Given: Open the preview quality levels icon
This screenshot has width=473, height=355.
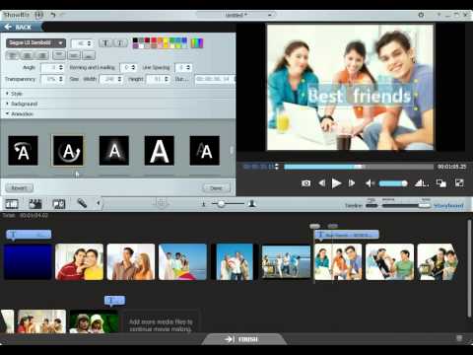Looking at the screenshot, I should pyautogui.click(x=422, y=183).
